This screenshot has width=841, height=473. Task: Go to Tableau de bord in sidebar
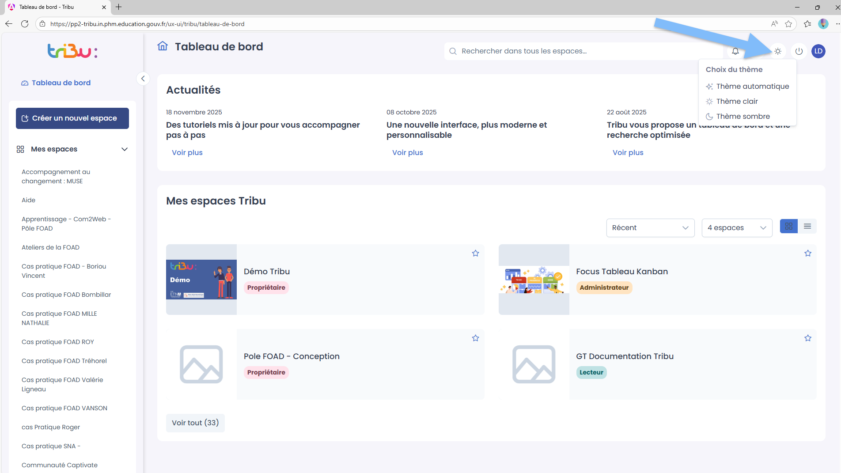[x=56, y=83]
